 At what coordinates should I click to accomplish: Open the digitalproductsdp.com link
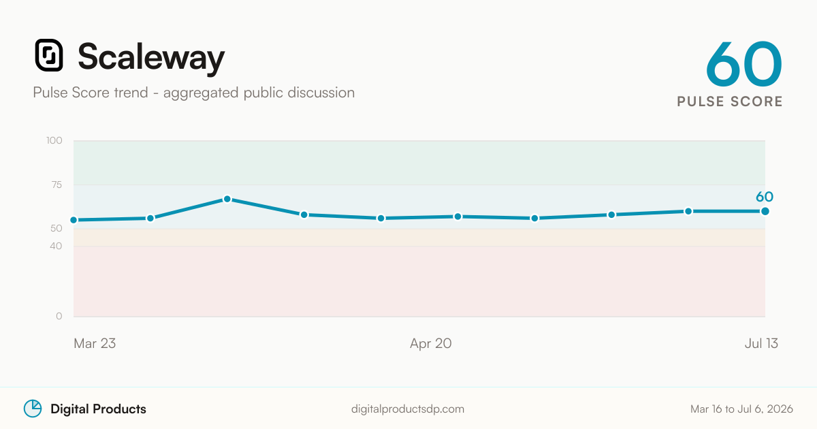click(x=408, y=409)
